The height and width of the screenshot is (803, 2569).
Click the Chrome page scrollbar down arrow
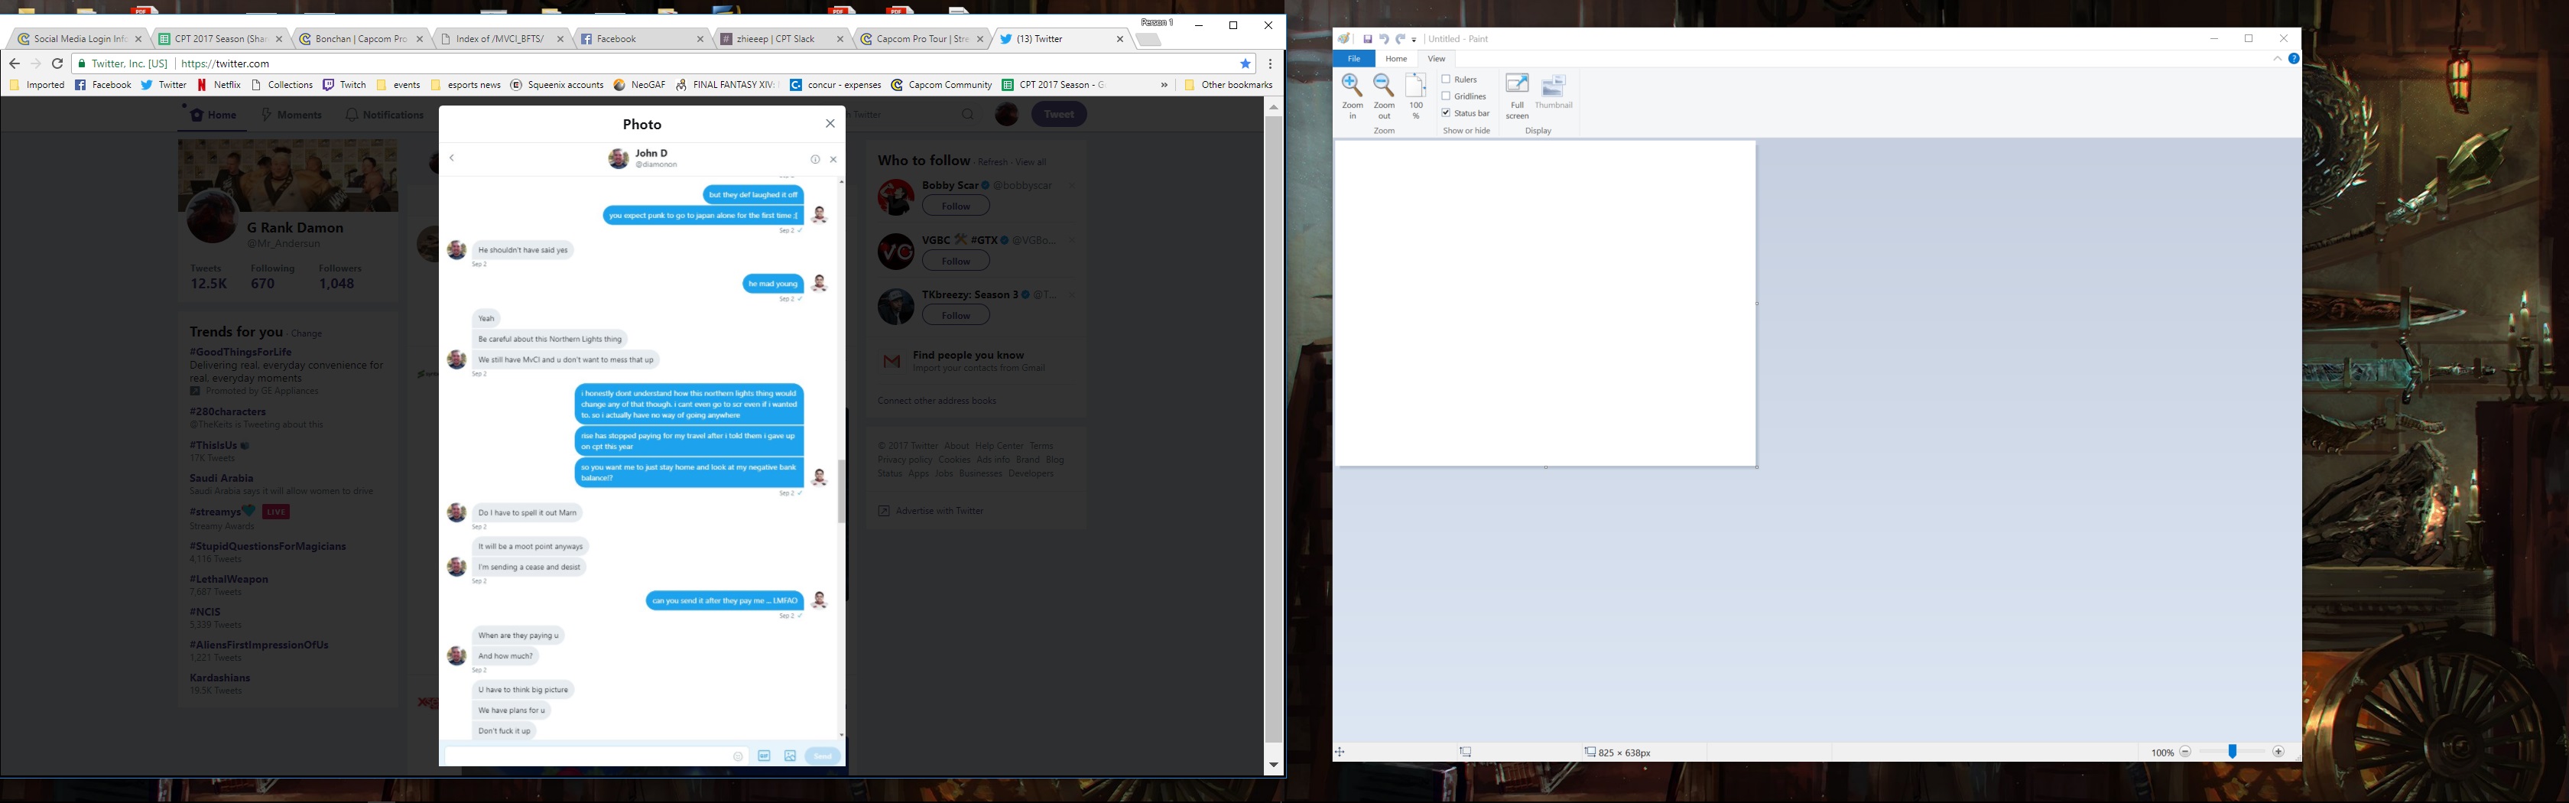[1274, 765]
